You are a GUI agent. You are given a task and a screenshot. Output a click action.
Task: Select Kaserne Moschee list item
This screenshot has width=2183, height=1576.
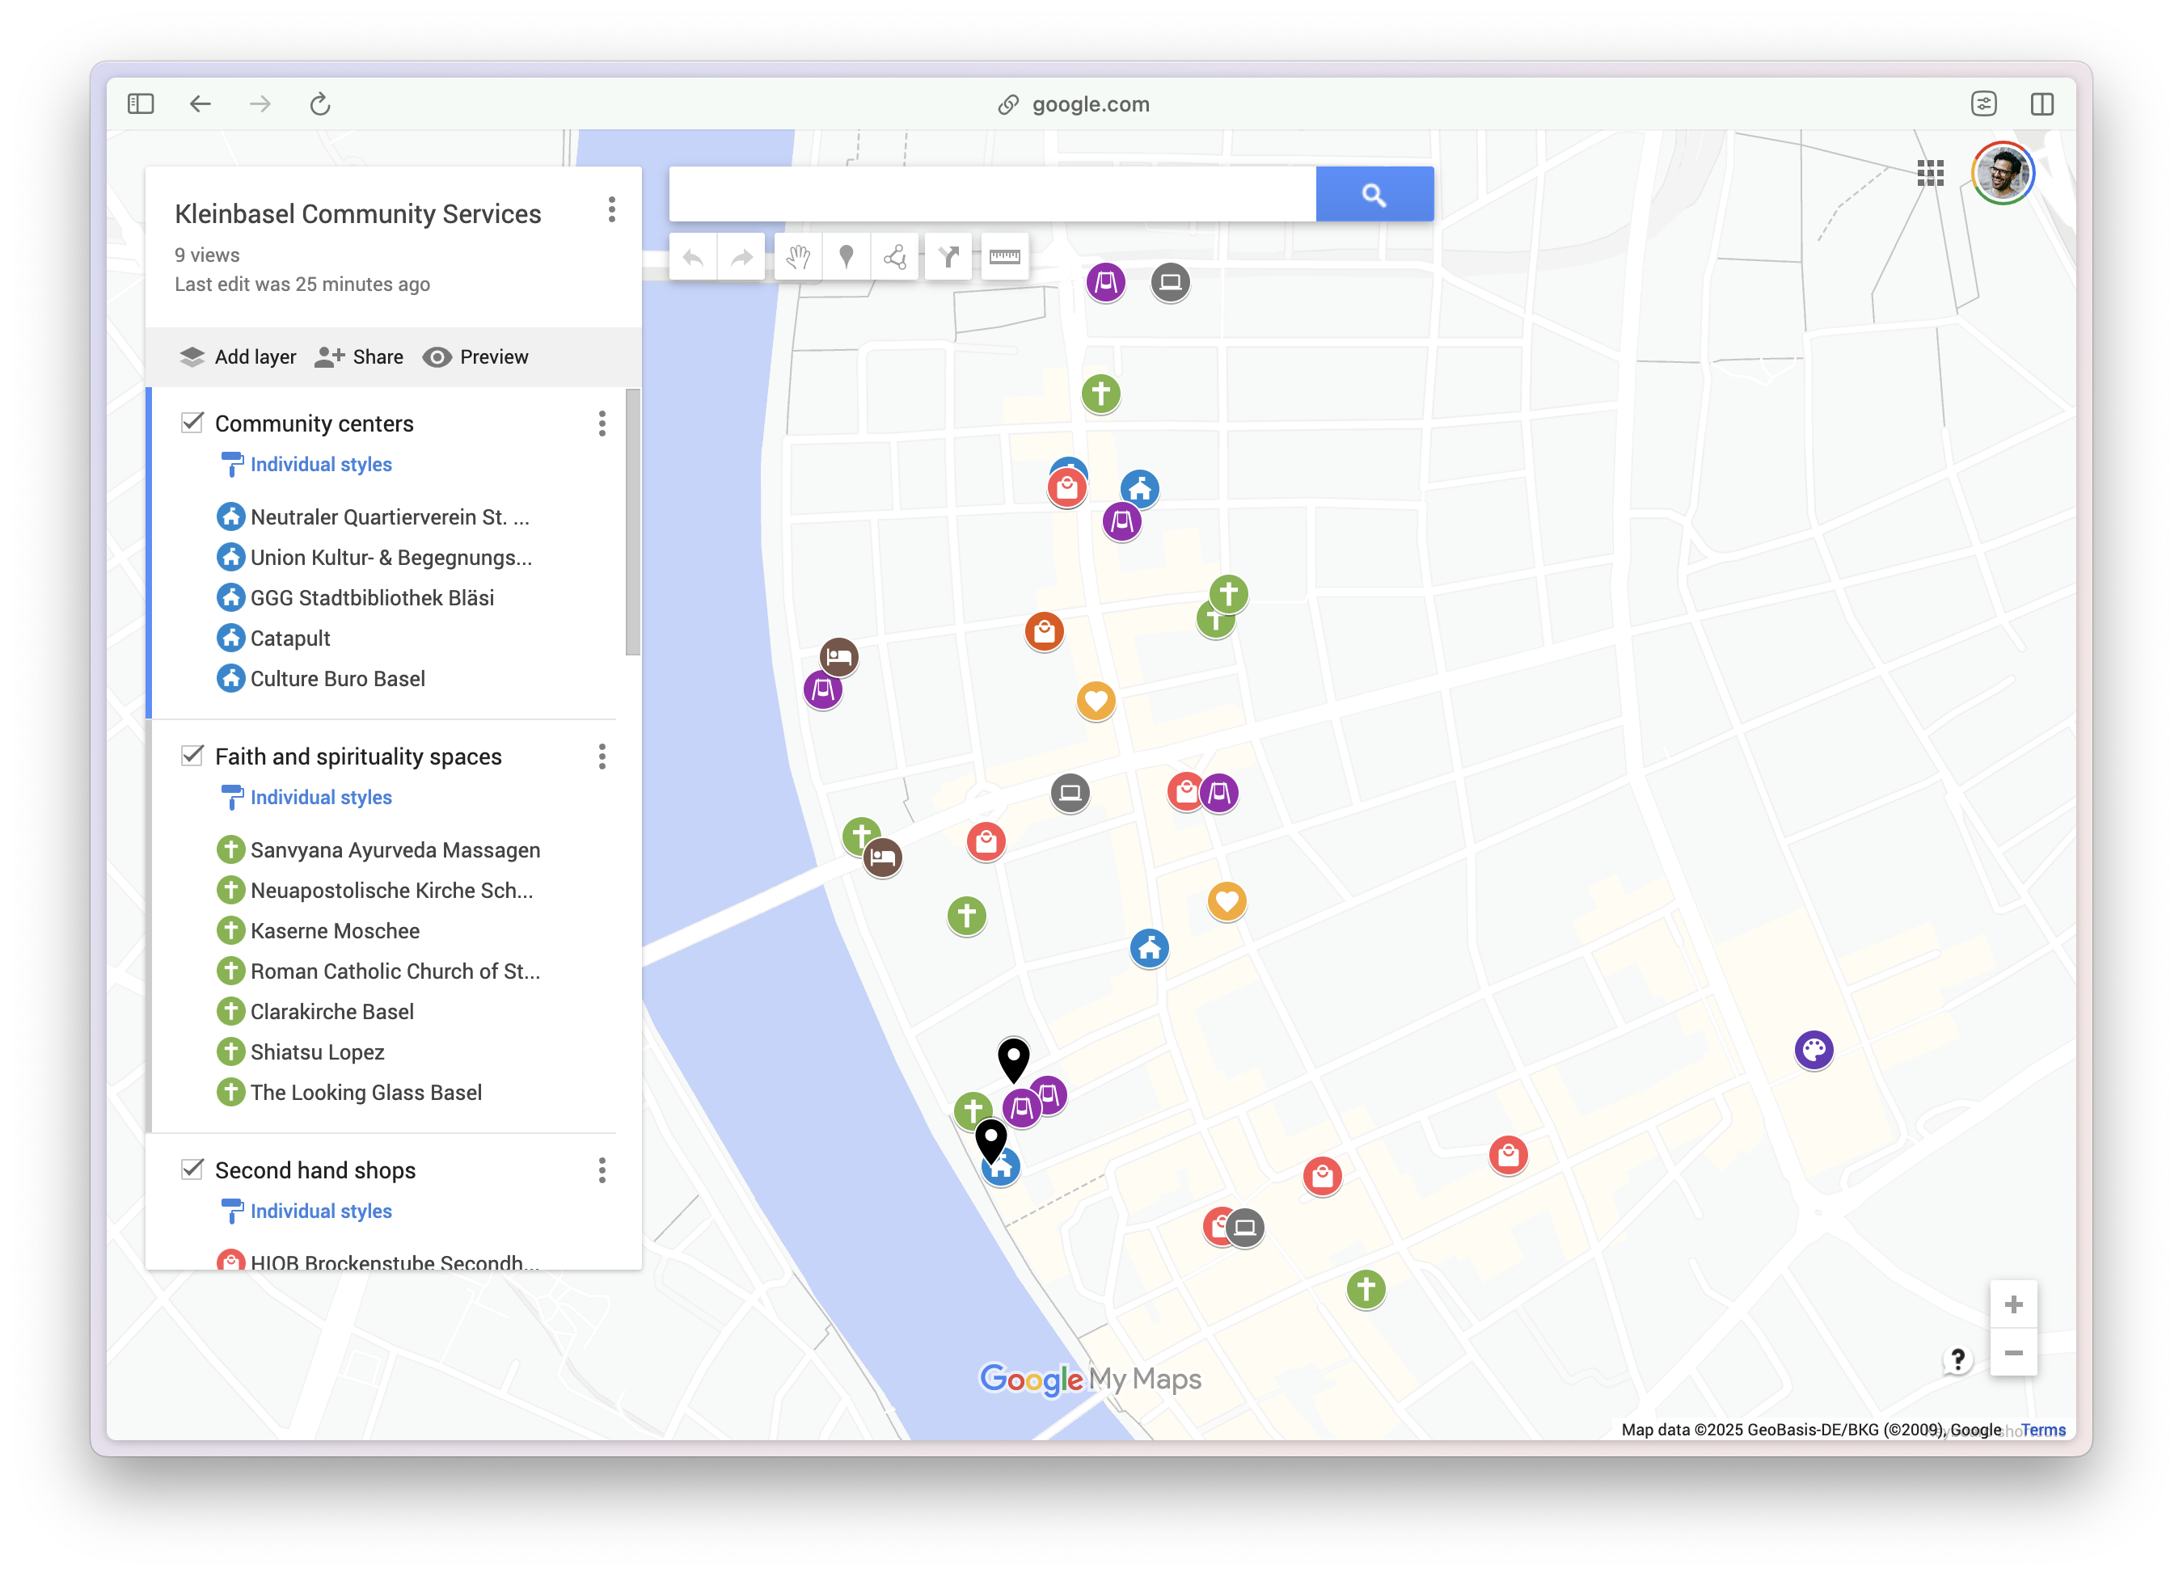[x=334, y=930]
